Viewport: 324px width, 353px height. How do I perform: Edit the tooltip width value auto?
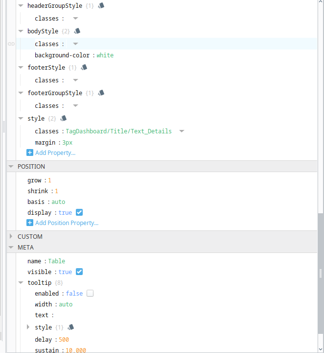point(66,304)
